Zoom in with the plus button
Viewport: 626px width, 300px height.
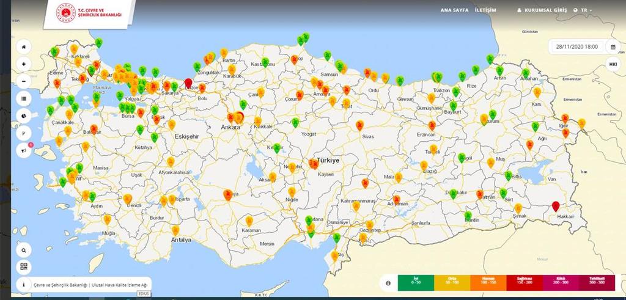(23, 64)
